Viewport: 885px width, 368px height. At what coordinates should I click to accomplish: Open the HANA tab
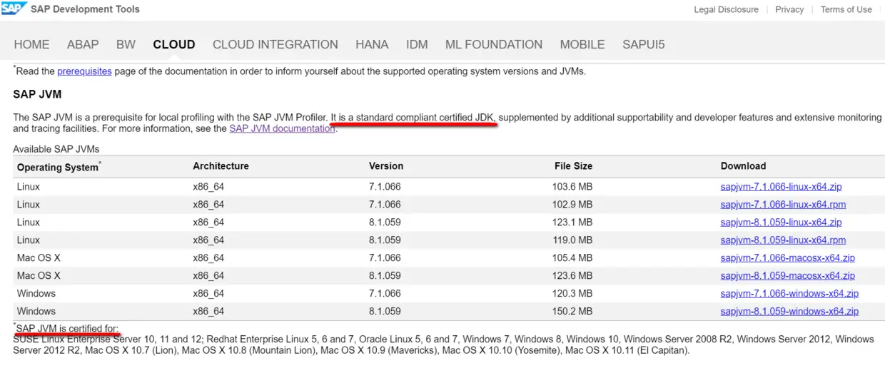click(372, 44)
